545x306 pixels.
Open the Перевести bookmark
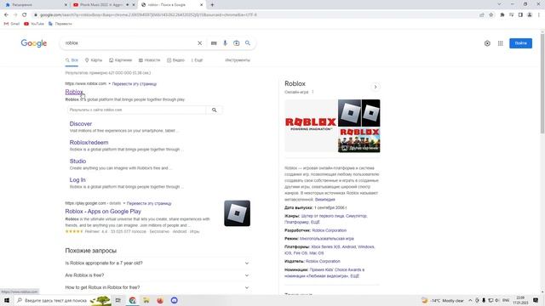[60, 24]
